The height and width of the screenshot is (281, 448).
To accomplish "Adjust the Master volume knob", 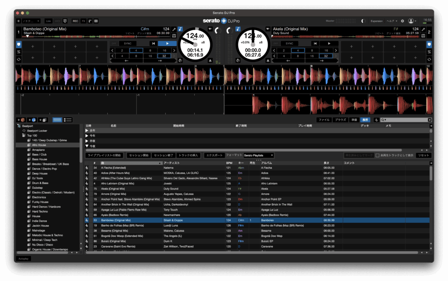I will coord(363,21).
